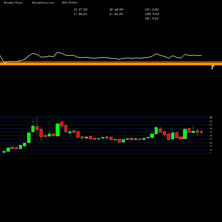Click the 17 price axis label
This screenshot has height=222, width=222.
point(211,146)
